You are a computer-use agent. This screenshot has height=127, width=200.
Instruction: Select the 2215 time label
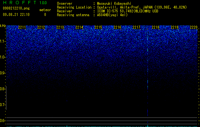coord(98,27)
